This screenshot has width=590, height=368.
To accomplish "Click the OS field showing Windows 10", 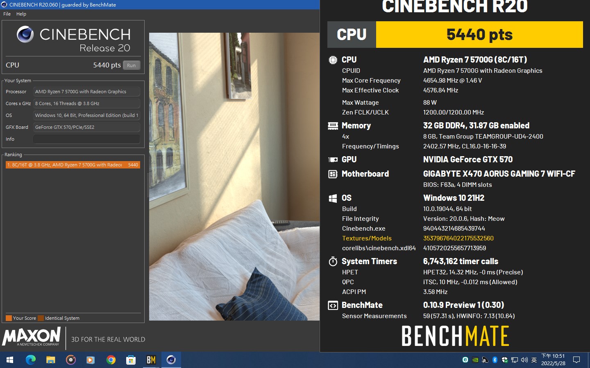I will pos(86,115).
